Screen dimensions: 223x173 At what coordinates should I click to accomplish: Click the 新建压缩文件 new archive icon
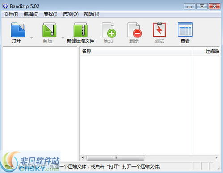coord(80,30)
